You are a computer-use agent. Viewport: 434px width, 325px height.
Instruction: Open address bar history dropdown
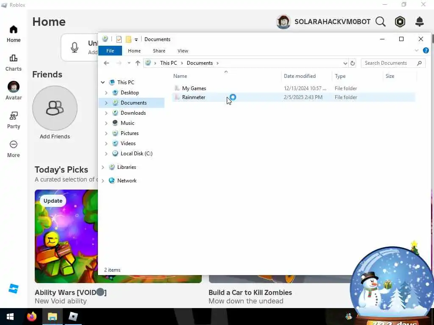[x=345, y=63]
